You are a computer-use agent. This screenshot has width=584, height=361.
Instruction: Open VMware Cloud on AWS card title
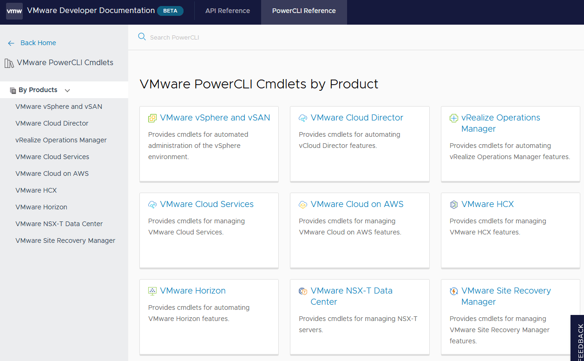pos(357,204)
